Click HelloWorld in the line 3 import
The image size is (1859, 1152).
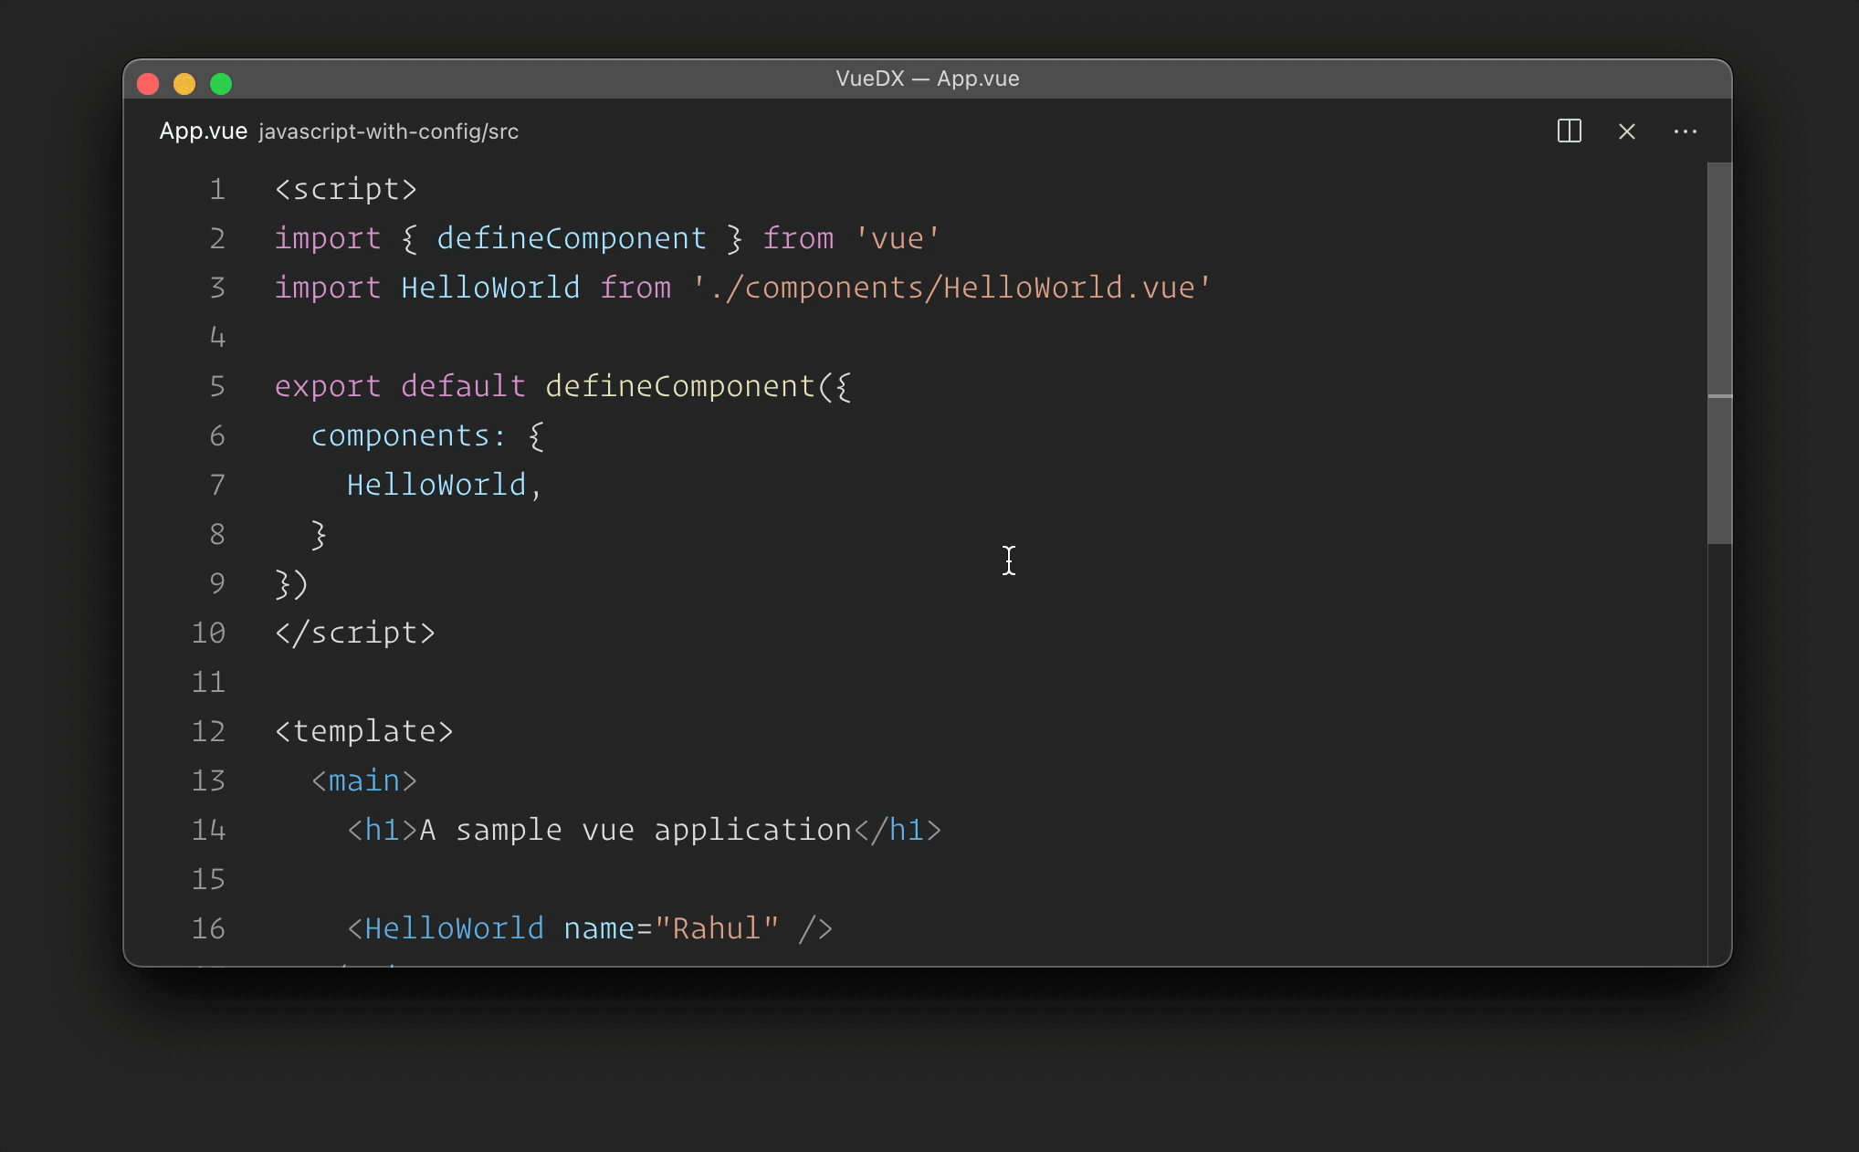point(490,288)
